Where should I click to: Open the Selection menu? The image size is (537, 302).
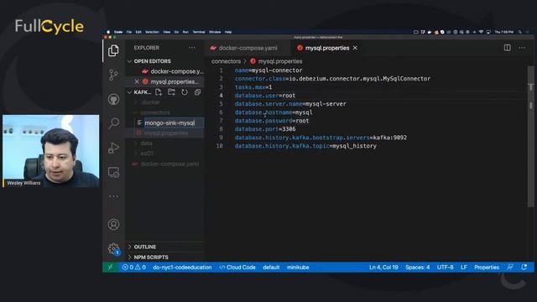click(152, 32)
